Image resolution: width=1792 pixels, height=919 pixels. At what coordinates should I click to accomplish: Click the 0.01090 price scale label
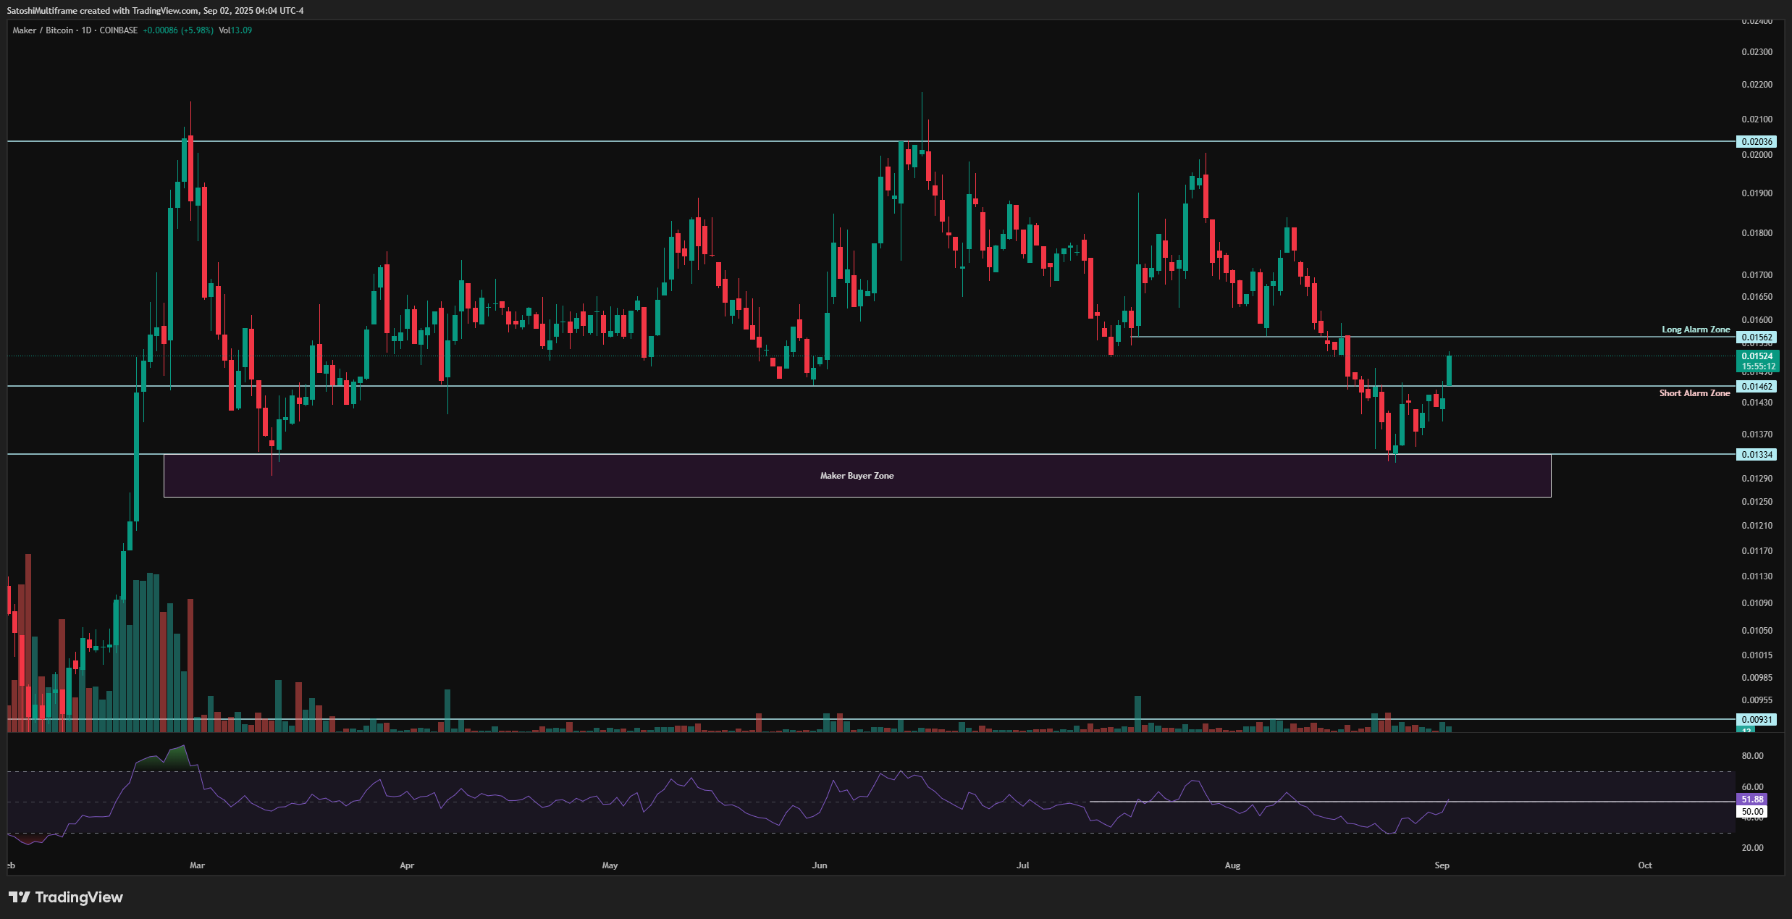(1757, 603)
